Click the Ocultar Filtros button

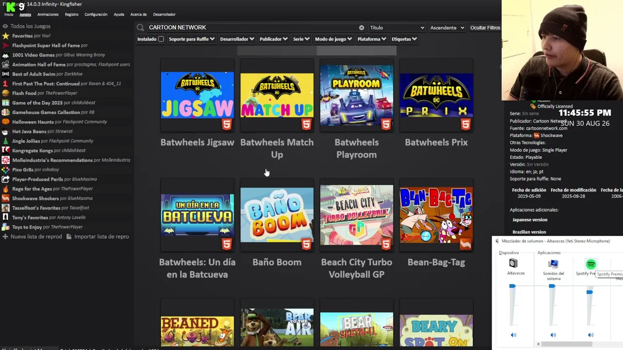[485, 28]
